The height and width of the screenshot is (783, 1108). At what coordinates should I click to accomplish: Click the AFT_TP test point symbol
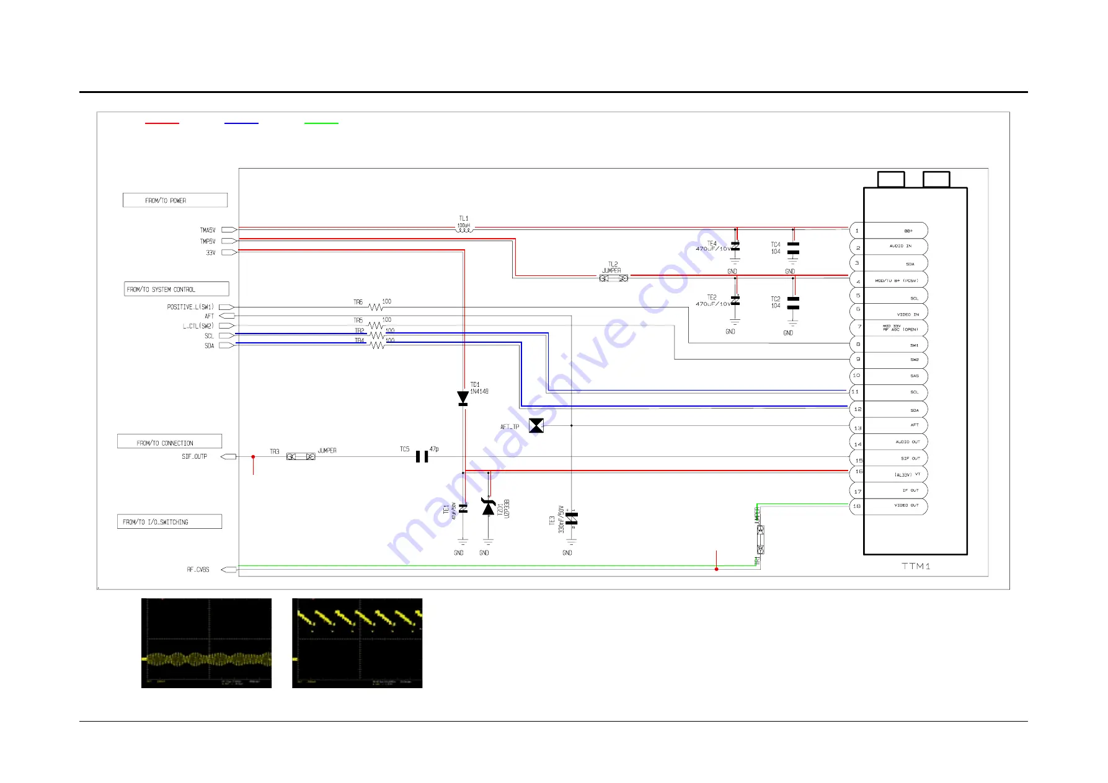(x=536, y=426)
